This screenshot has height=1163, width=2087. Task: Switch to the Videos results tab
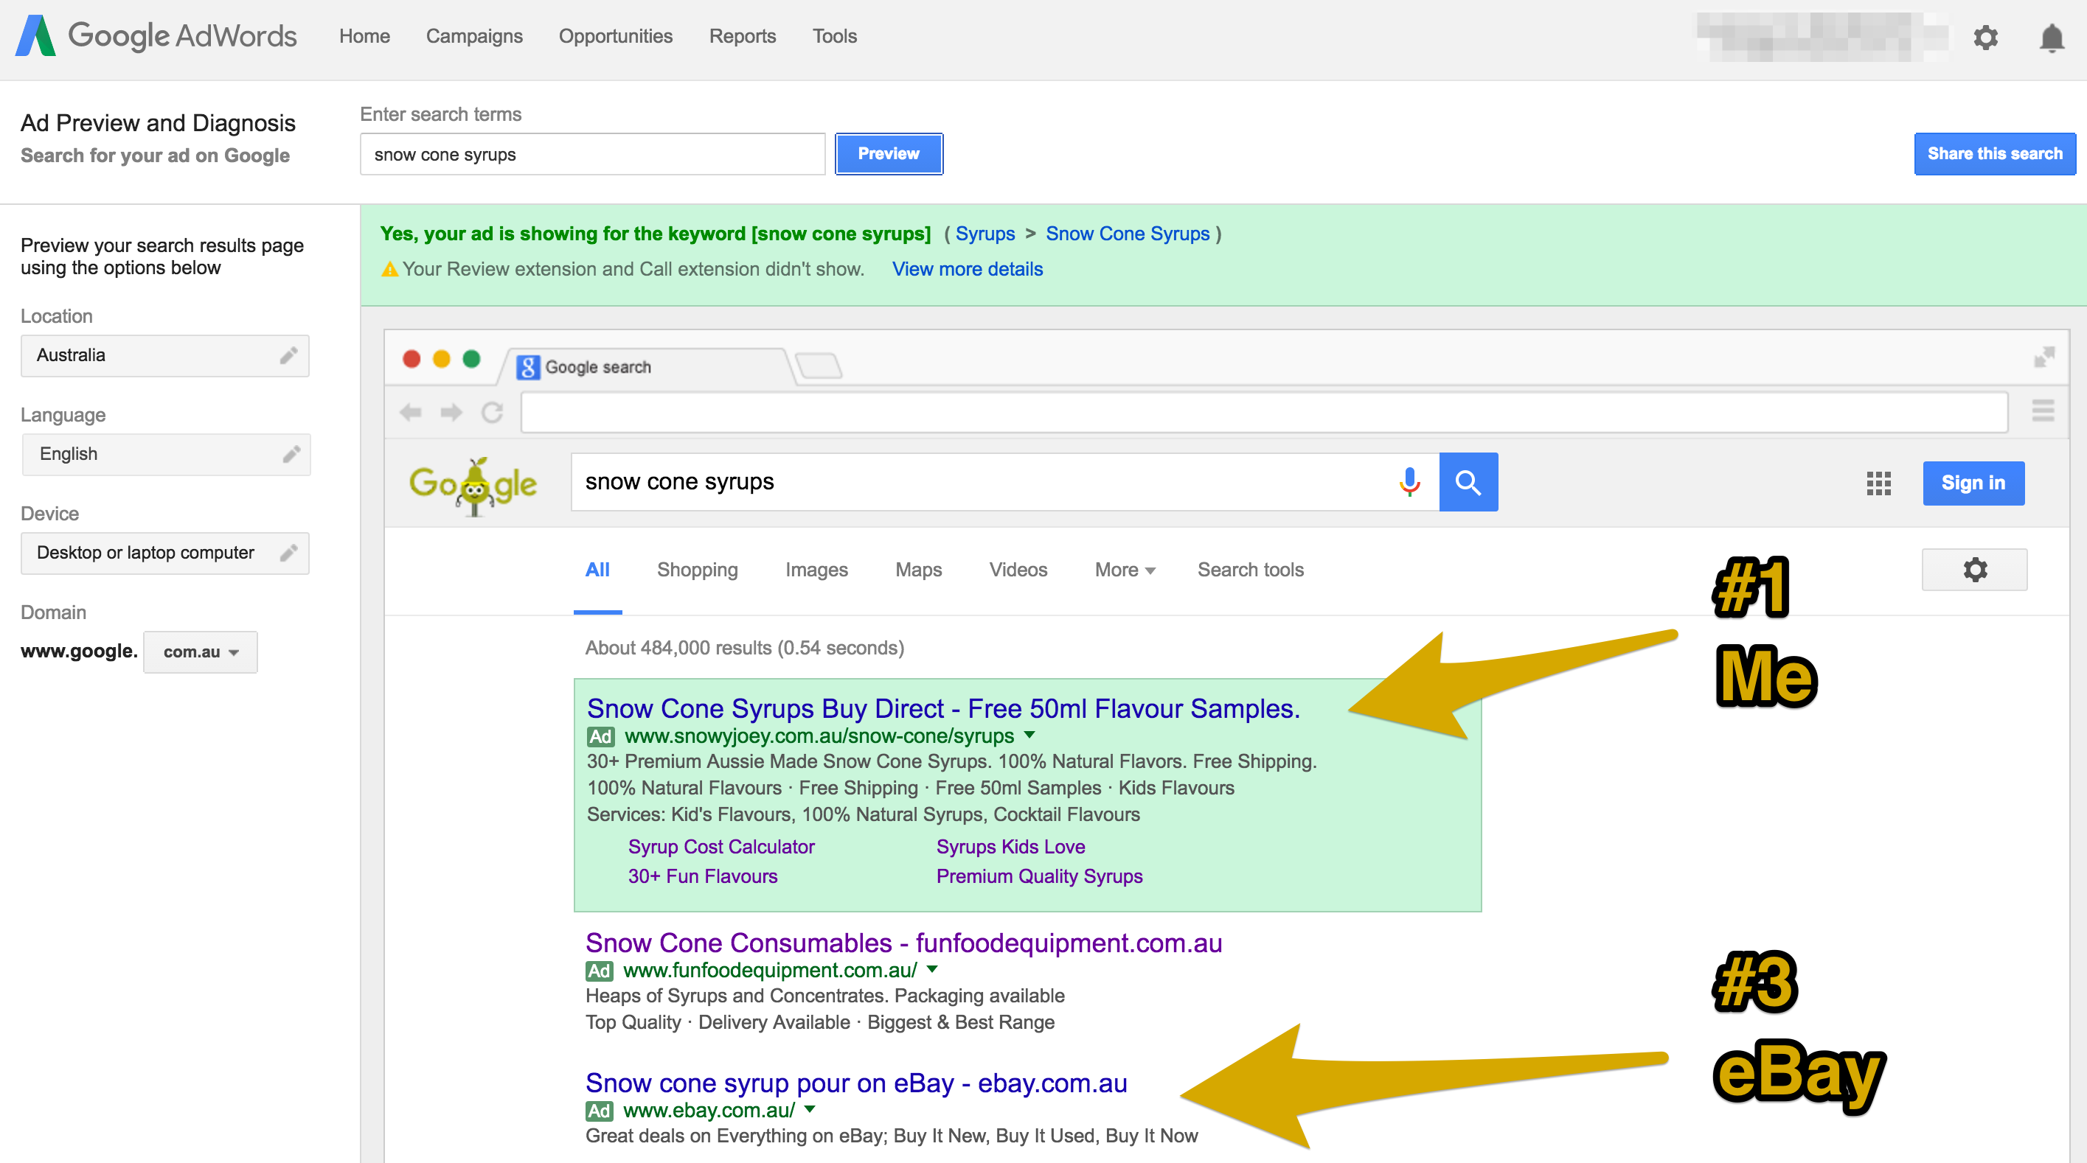[x=1018, y=570]
